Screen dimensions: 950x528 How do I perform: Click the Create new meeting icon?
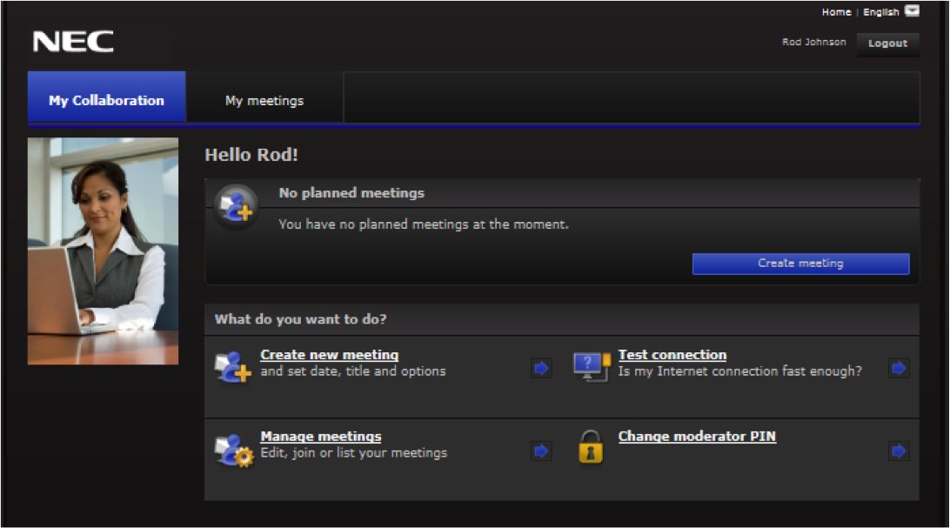click(x=233, y=368)
